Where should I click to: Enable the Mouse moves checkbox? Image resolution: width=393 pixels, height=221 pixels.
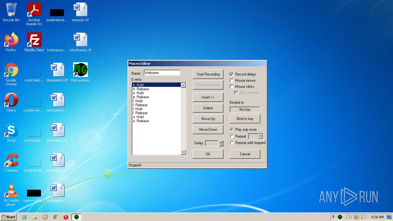pos(232,80)
